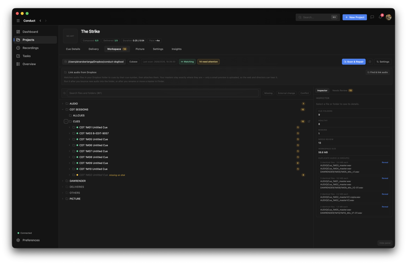The height and width of the screenshot is (264, 407).
Task: Open the Insights tab
Action: coord(177,49)
